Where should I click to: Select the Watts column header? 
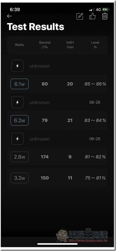pyautogui.click(x=20, y=45)
